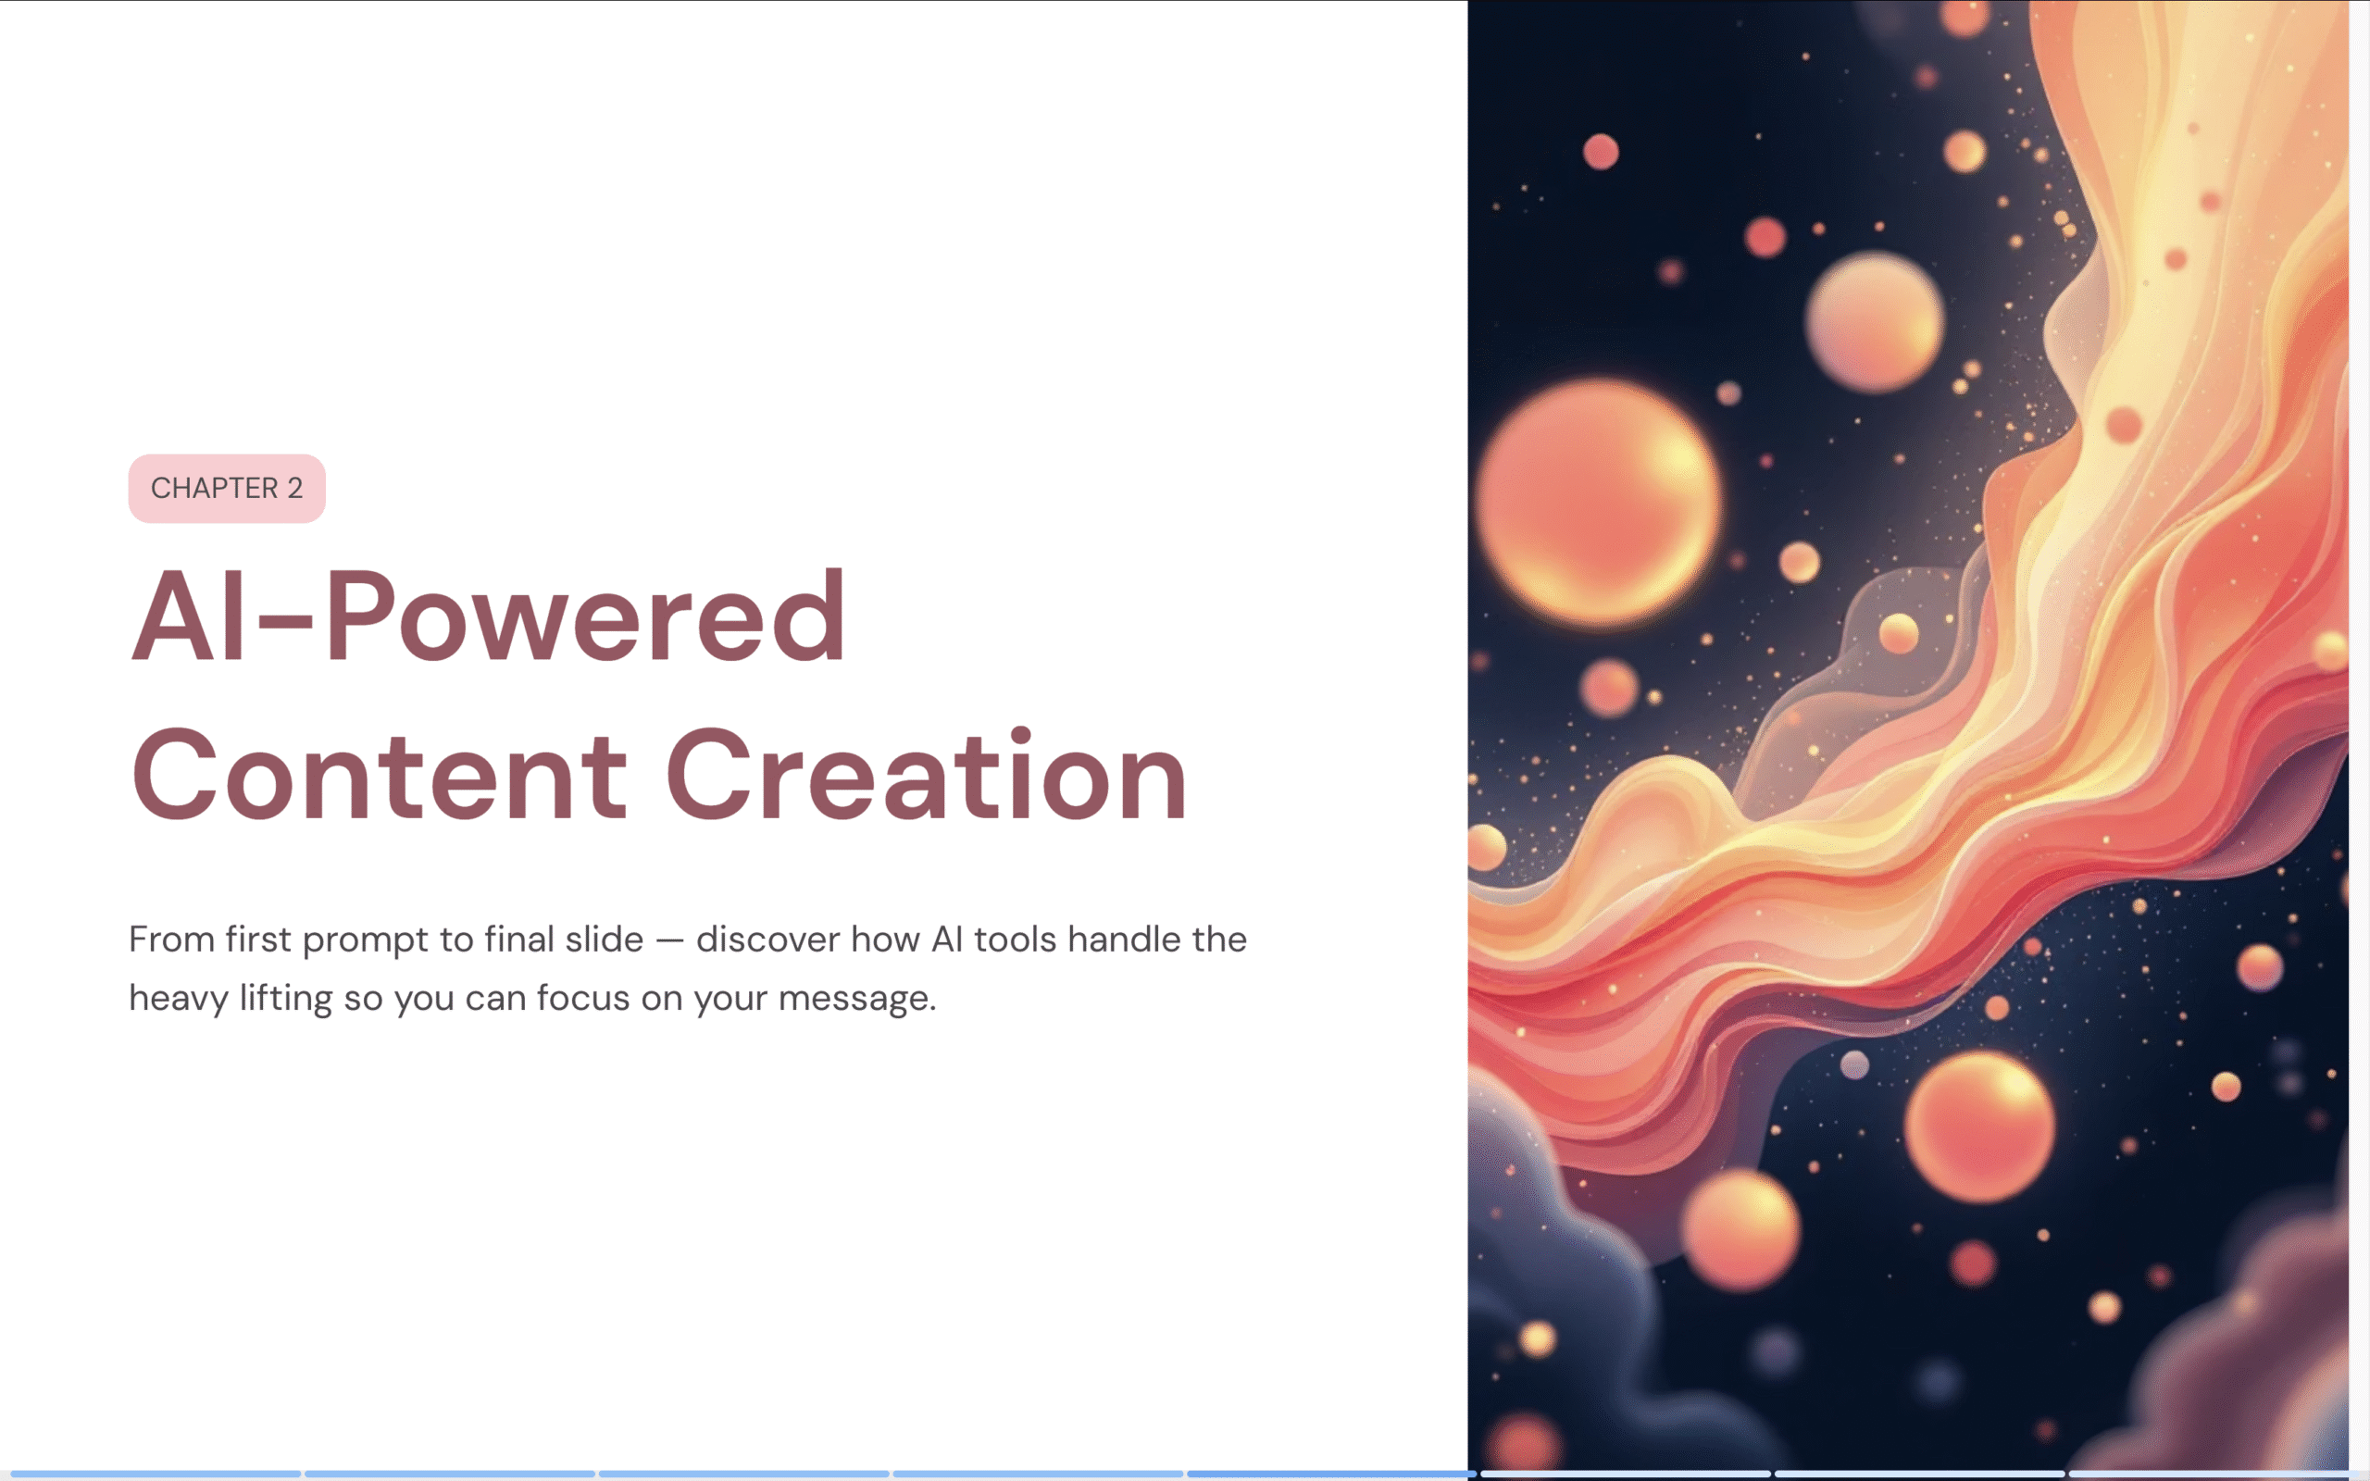Click the CHAPTER 2 pink badge
Viewport: 2370px width, 1481px height.
226,488
